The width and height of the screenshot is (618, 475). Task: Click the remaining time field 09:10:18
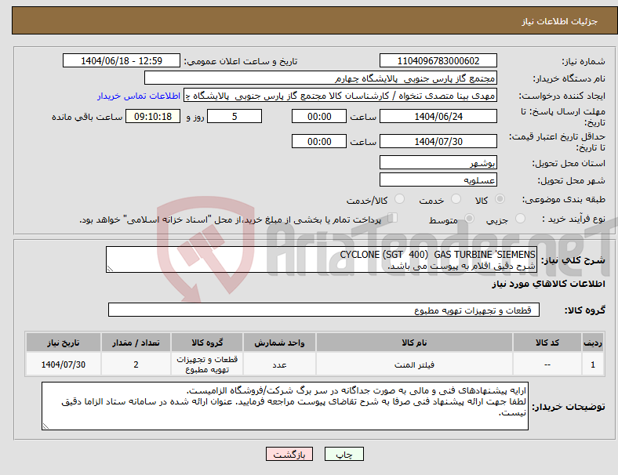(153, 116)
